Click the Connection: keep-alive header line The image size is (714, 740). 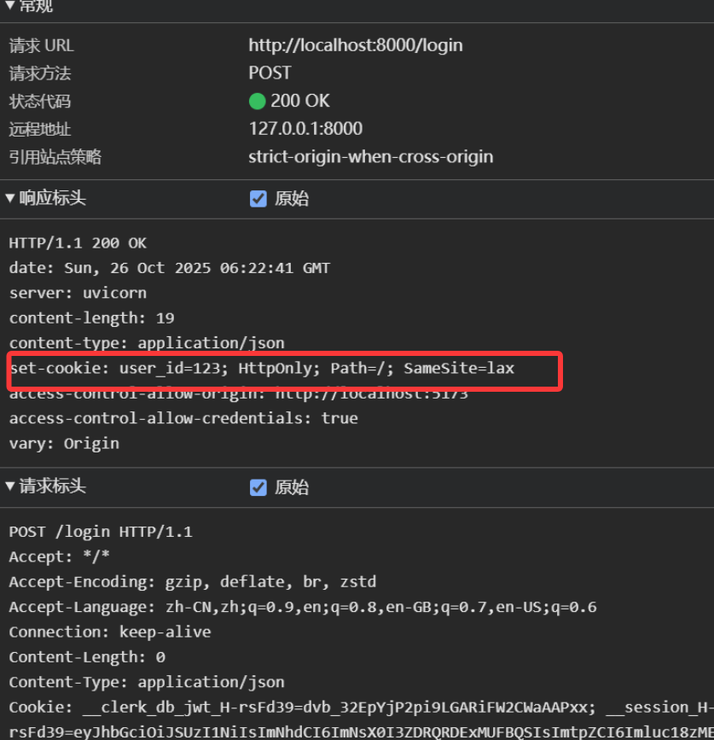(110, 632)
